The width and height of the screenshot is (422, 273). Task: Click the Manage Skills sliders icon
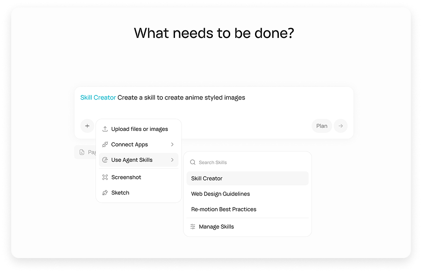[x=193, y=227]
